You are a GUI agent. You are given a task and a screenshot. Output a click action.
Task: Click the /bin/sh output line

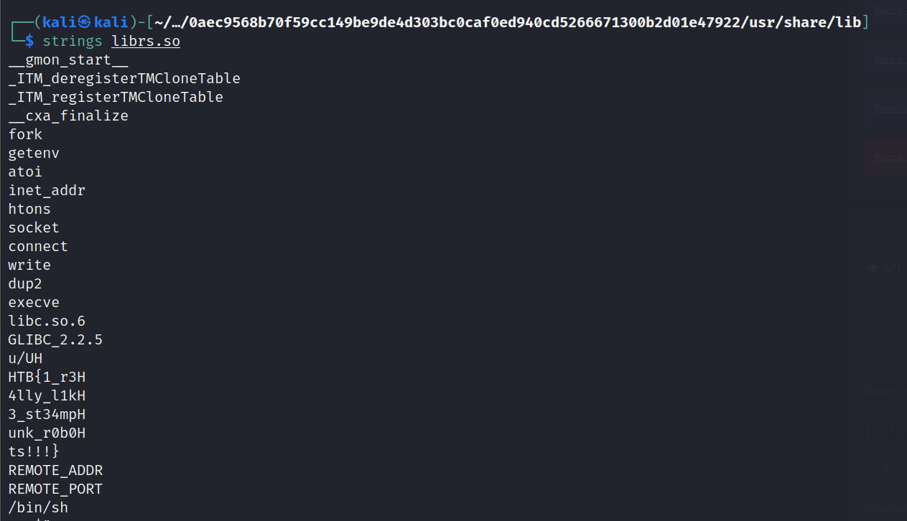point(38,507)
